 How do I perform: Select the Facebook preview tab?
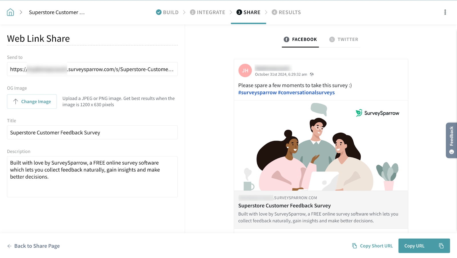pos(300,39)
